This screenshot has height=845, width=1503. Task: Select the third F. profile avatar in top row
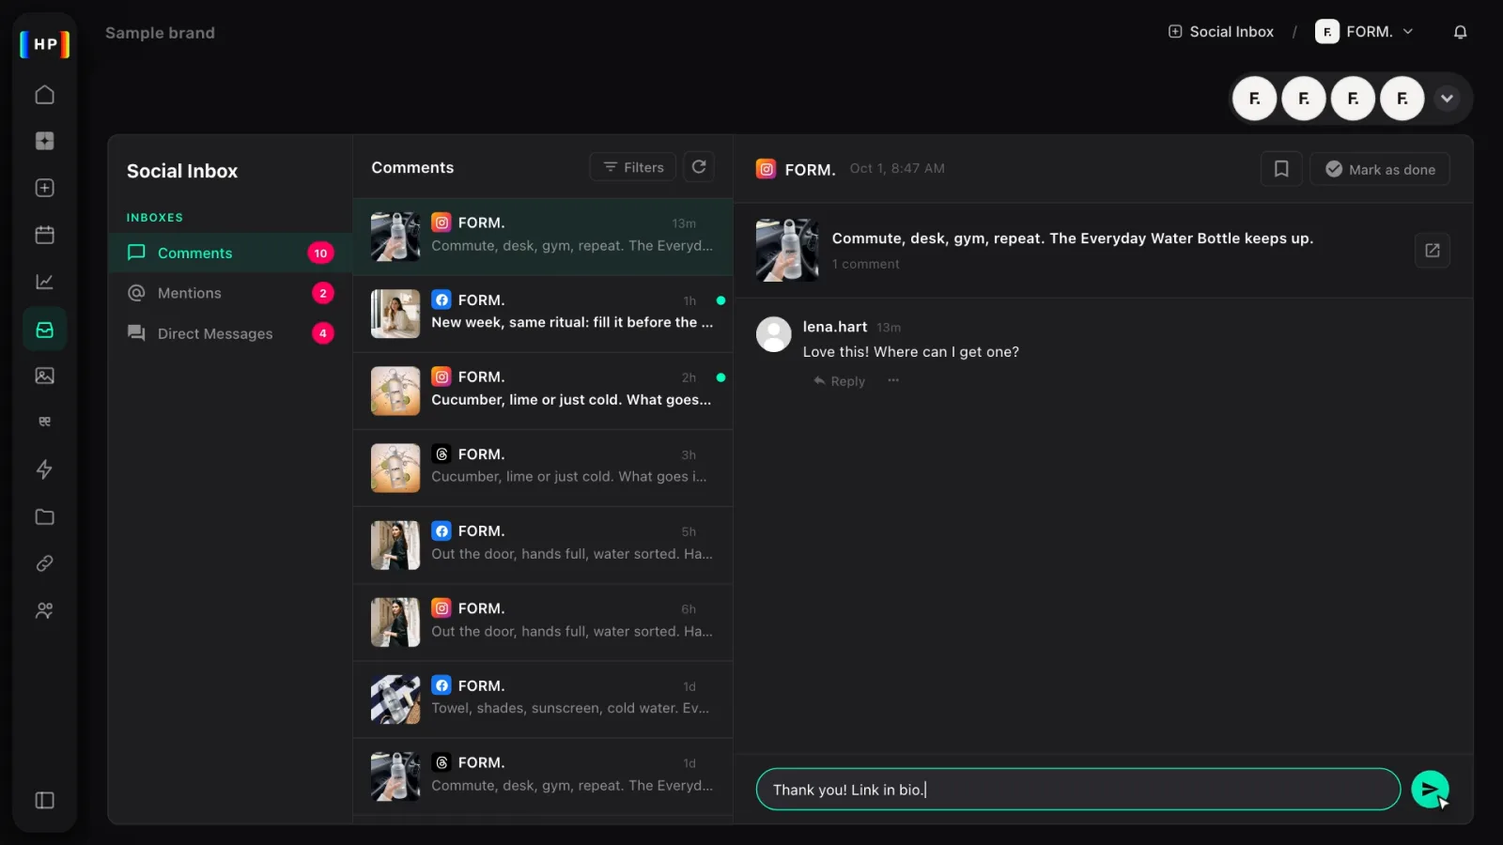click(1354, 99)
